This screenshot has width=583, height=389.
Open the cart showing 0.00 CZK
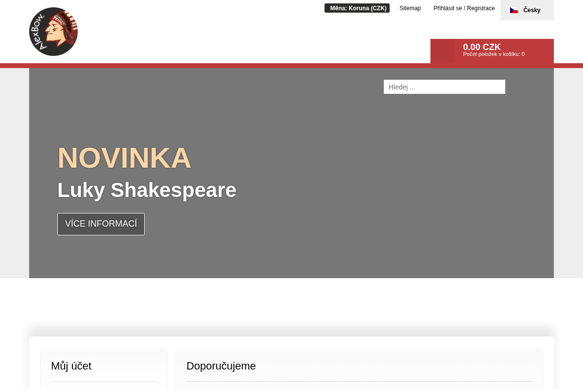click(x=492, y=51)
